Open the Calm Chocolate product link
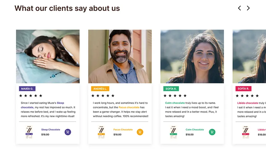The width and height of the screenshot is (266, 156). point(195,130)
